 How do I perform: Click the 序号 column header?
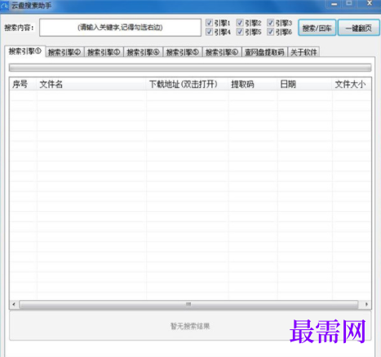(23, 84)
